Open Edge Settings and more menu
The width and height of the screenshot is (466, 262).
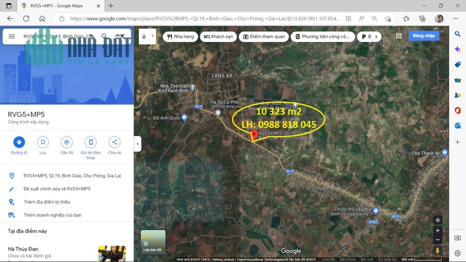(x=456, y=19)
